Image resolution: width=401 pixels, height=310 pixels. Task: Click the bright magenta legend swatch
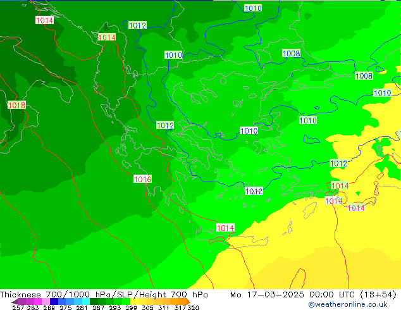point(38,301)
